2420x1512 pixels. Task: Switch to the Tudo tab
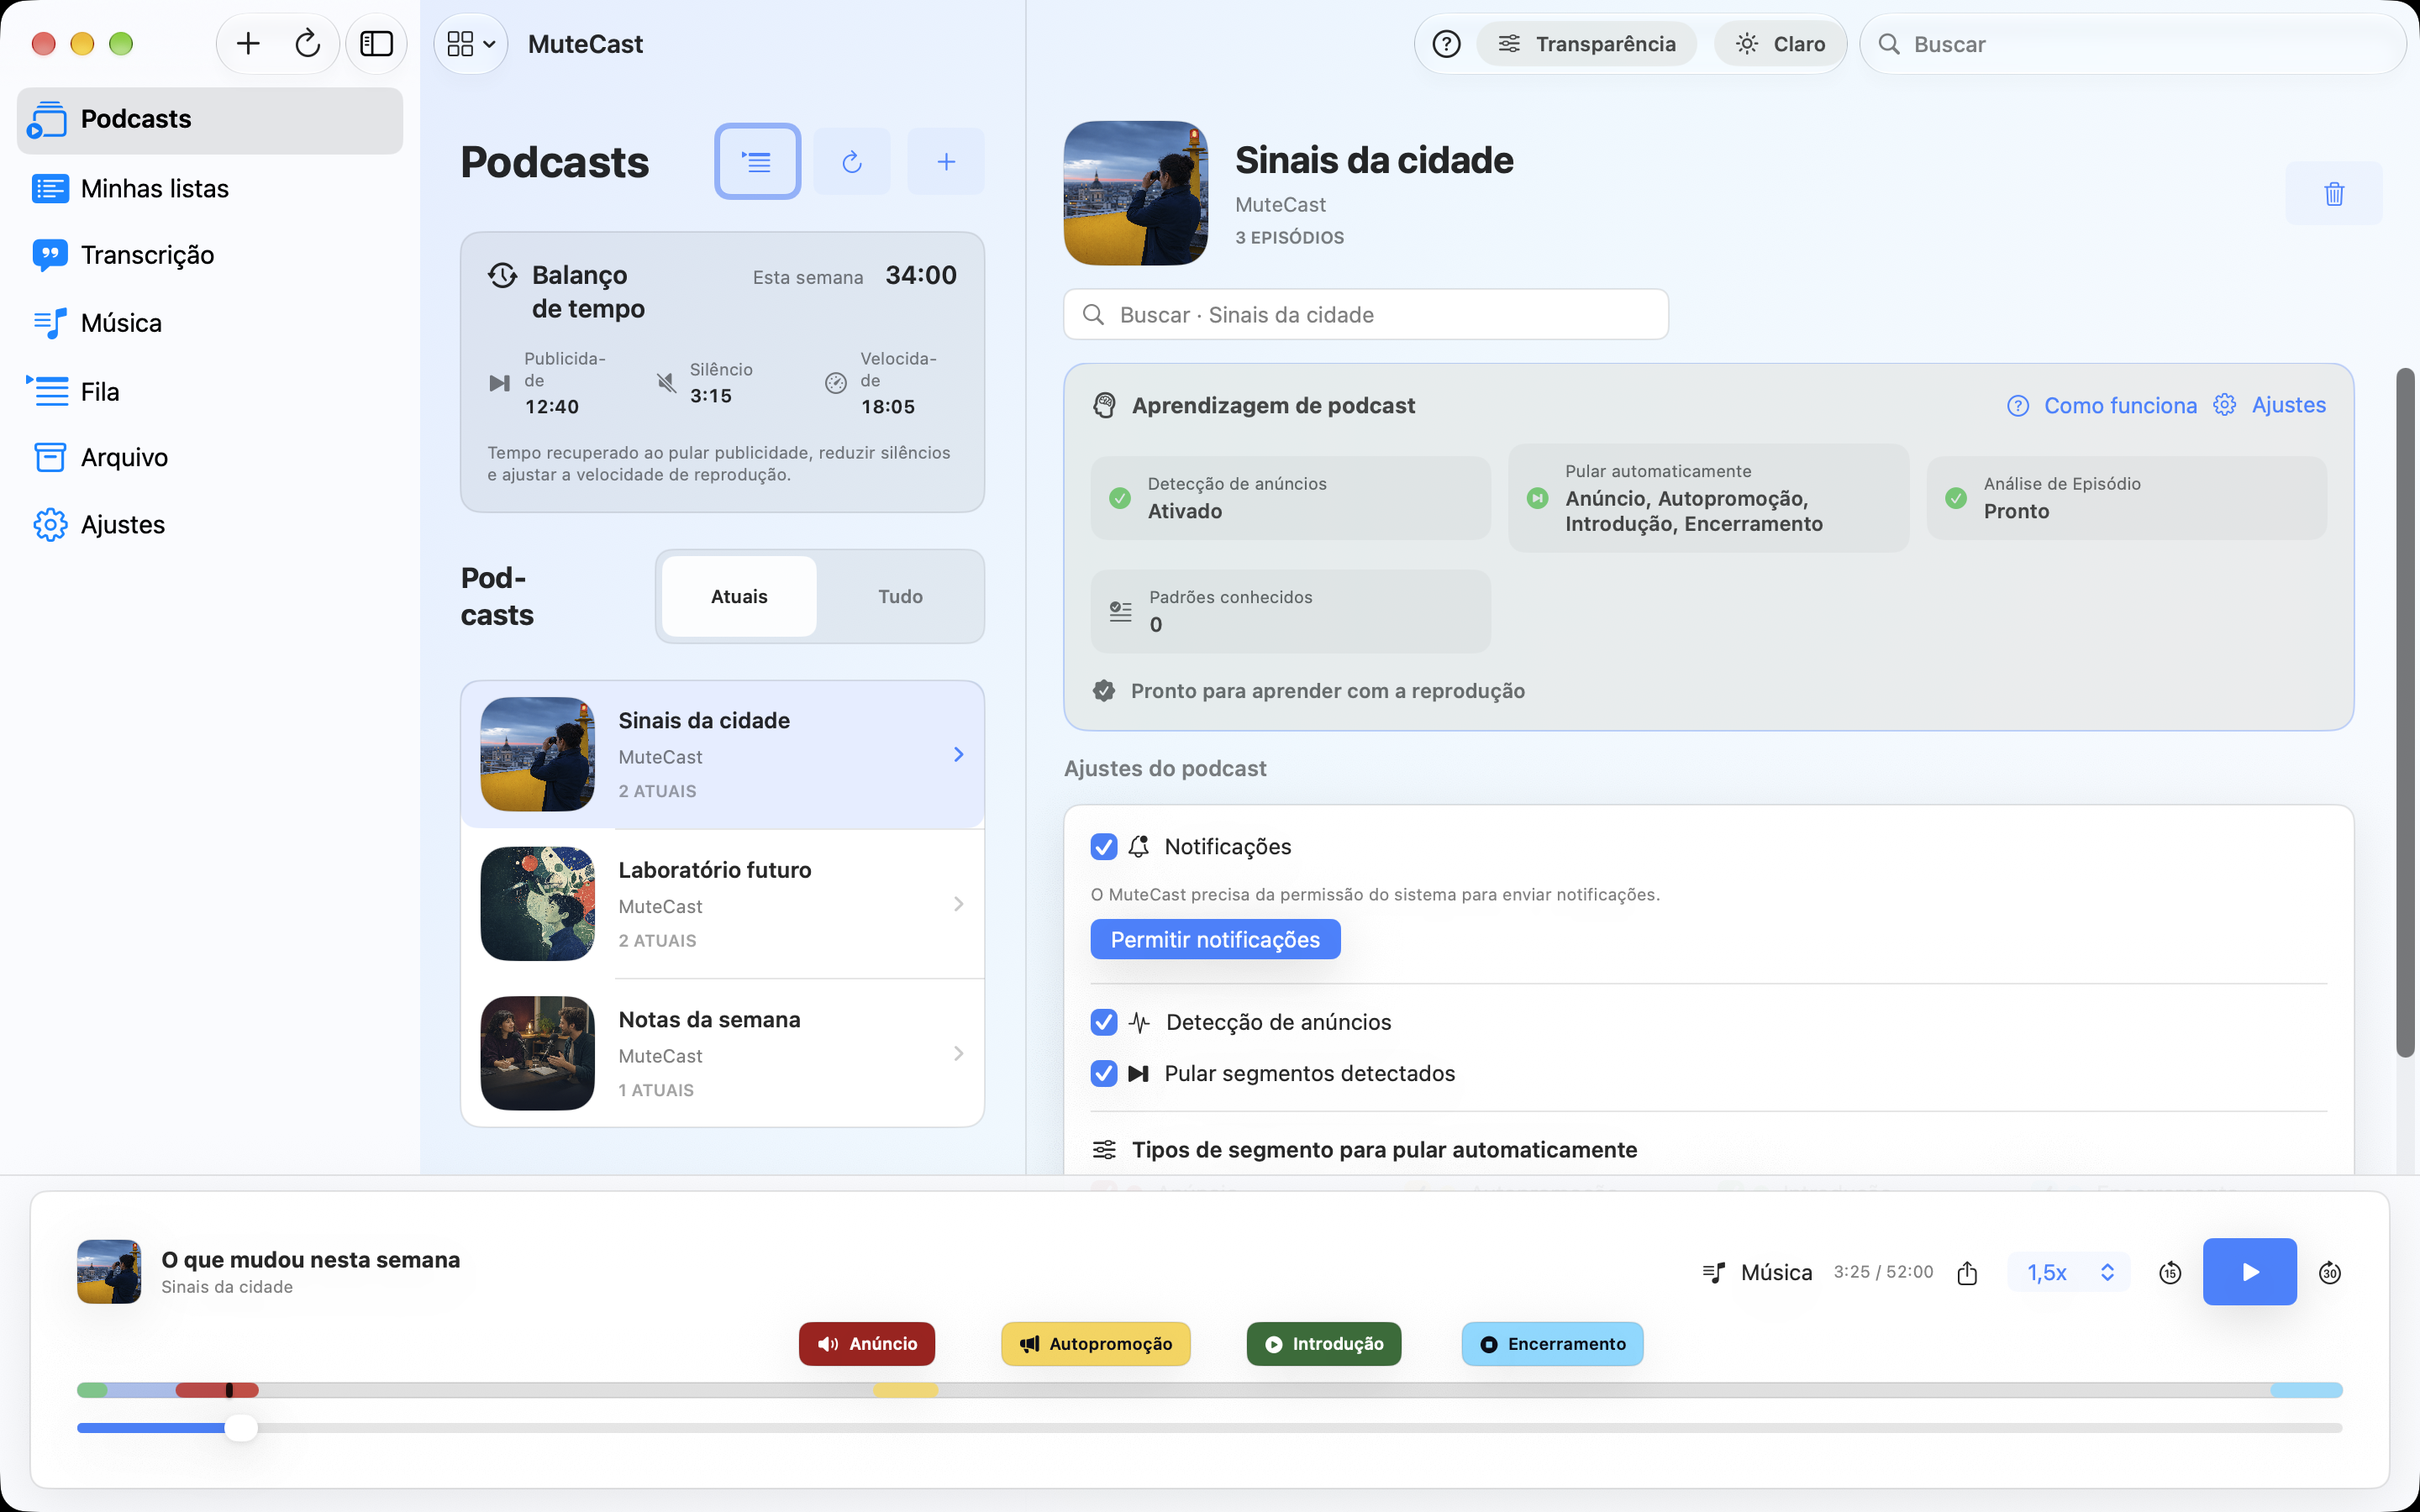(900, 596)
